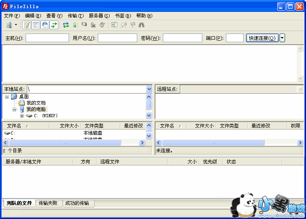Sort local list by 最近修改 column

[133, 126]
